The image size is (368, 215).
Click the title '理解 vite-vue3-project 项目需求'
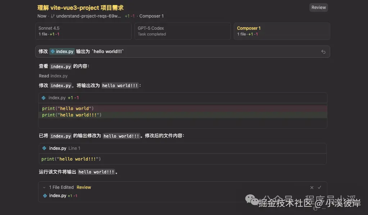[81, 8]
